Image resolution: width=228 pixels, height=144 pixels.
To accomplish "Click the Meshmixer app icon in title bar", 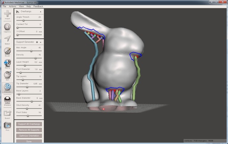I will coord(2,2).
